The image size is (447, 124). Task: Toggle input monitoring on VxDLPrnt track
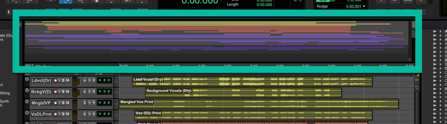tap(59, 114)
